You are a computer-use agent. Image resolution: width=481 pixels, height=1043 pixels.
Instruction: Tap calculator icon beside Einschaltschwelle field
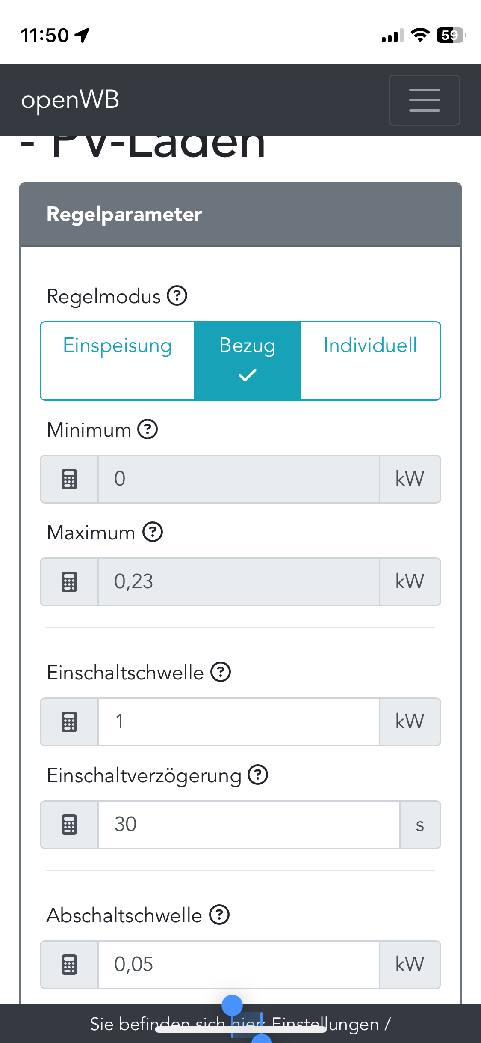click(69, 722)
